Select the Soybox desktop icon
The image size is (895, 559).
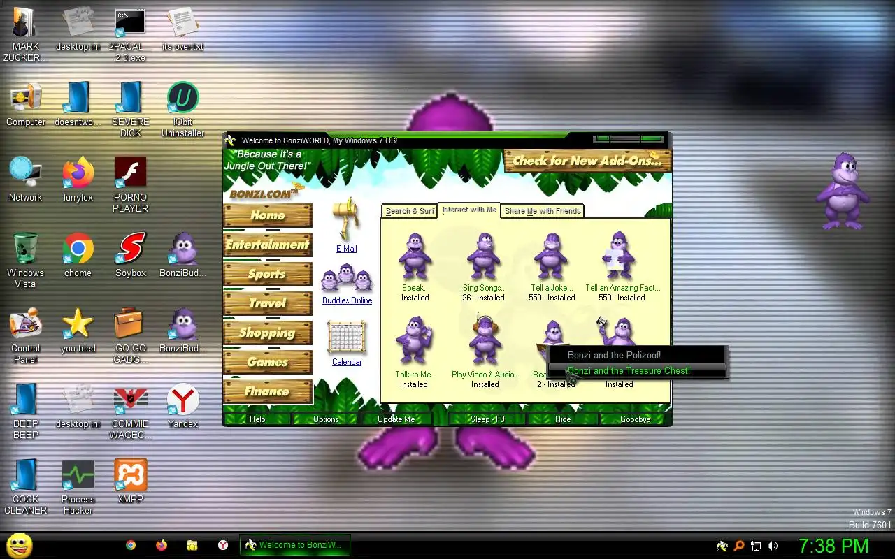point(131,249)
